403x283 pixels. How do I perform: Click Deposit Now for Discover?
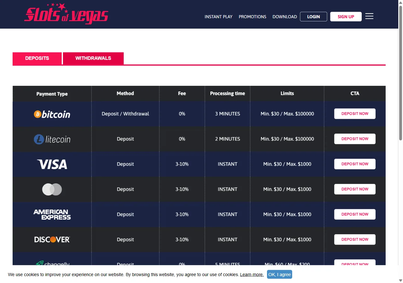[x=355, y=240]
